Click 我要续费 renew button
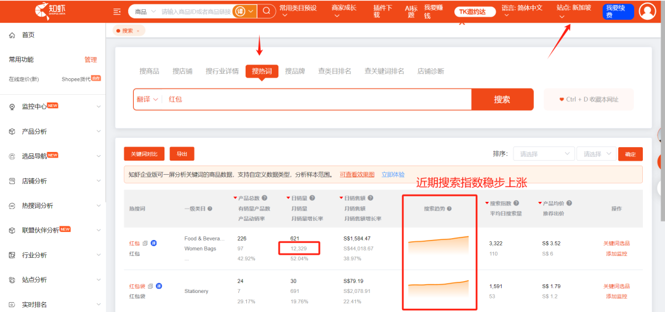Image resolution: width=665 pixels, height=312 pixels. [x=618, y=12]
